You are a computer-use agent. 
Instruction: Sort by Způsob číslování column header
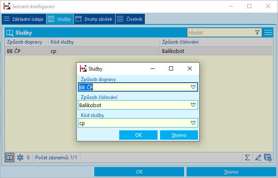click(x=216, y=42)
